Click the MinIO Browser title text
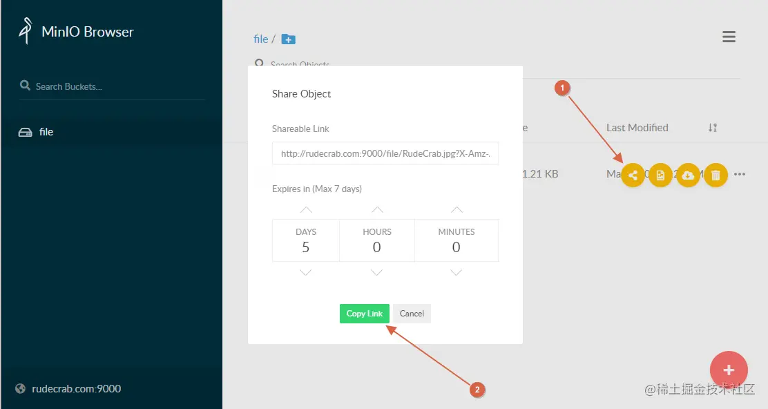The width and height of the screenshot is (768, 409). click(x=88, y=32)
